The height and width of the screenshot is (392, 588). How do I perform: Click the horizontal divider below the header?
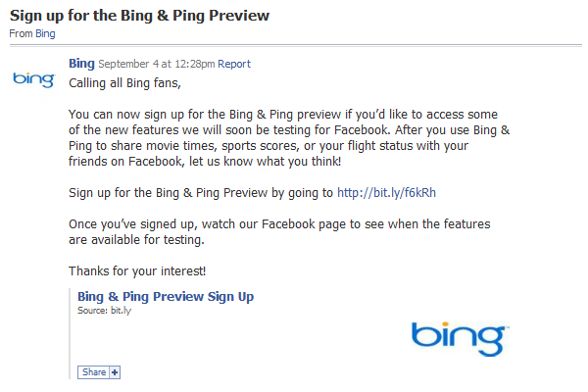pos(296,46)
